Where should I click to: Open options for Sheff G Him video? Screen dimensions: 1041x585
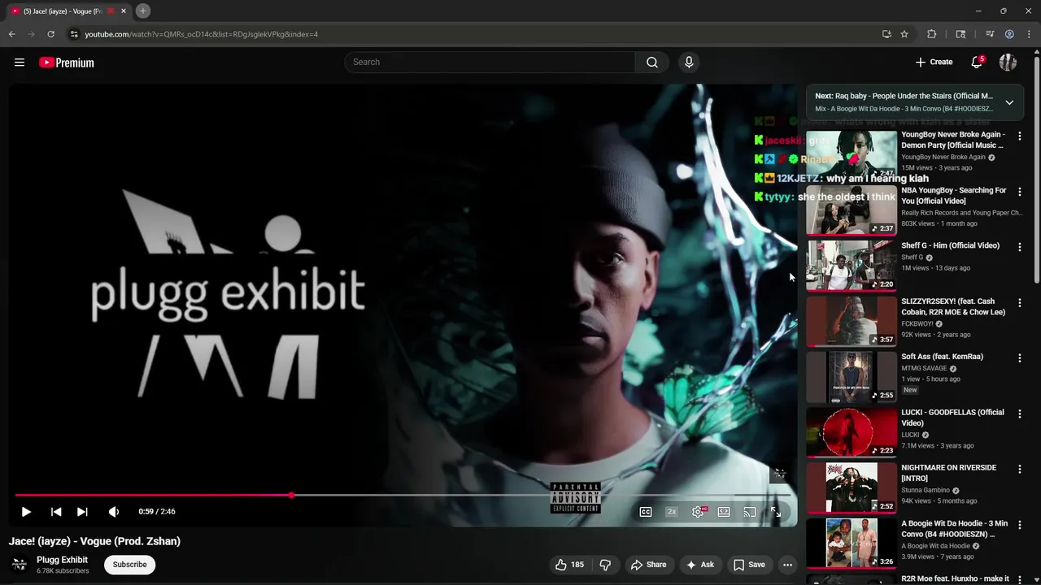pos(1020,247)
